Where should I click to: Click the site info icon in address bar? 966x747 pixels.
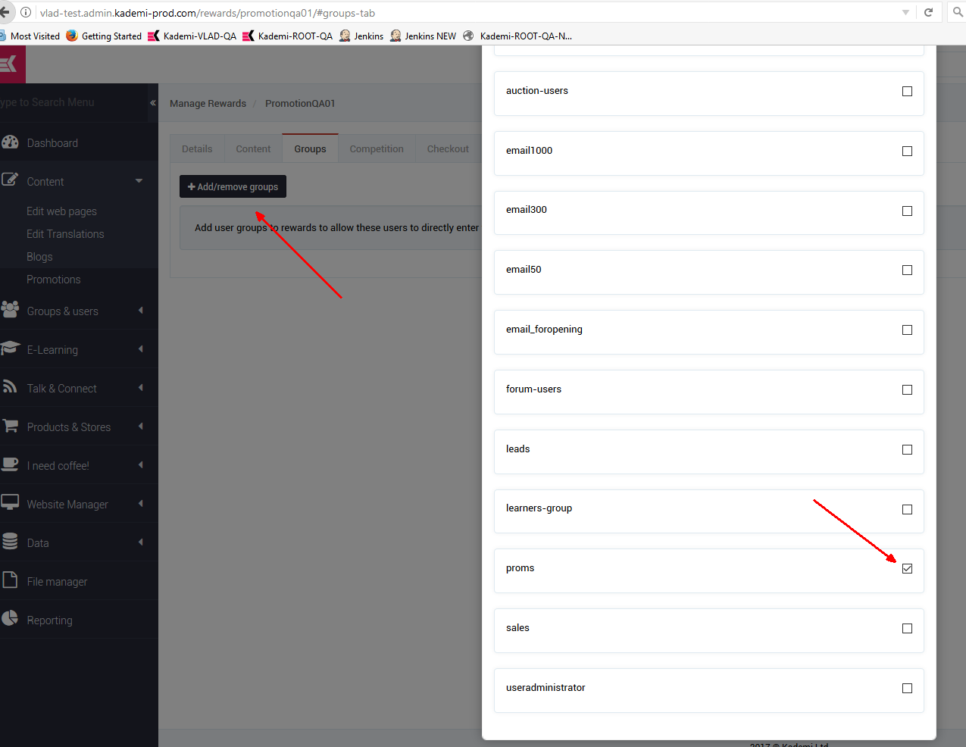tap(26, 12)
